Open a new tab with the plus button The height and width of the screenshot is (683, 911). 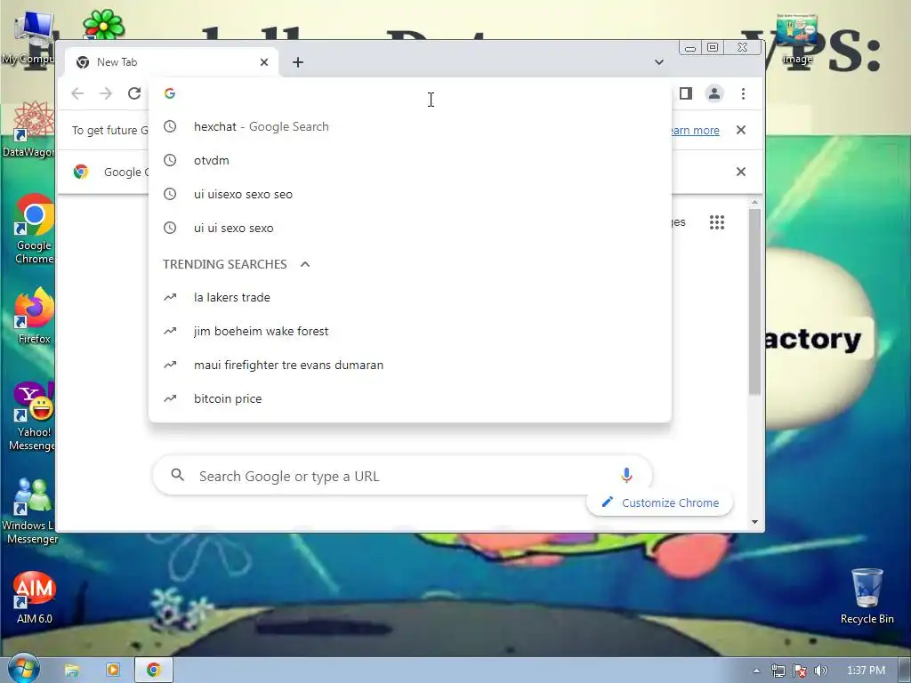[298, 62]
